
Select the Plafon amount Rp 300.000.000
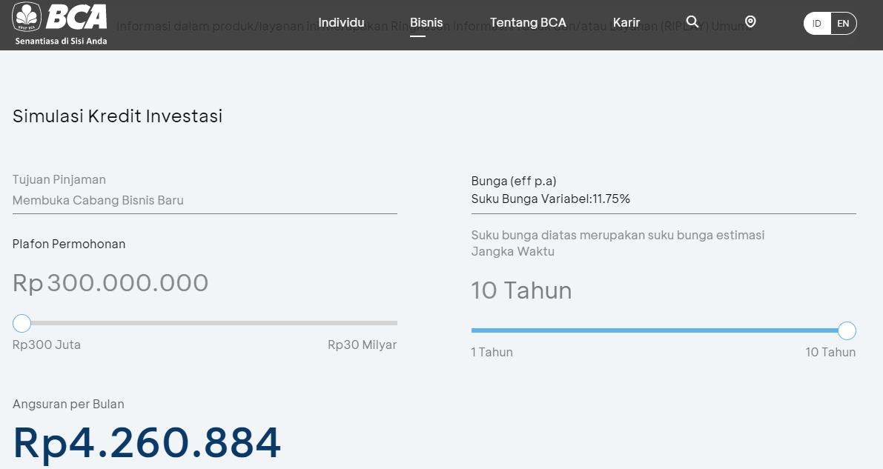(110, 282)
